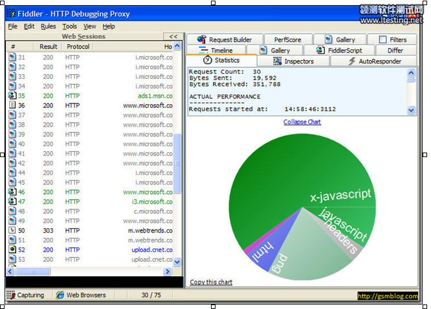
Task: Click the redirect icon of session 50
Action: pyautogui.click(x=12, y=231)
